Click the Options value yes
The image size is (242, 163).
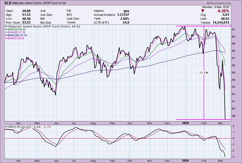click(126, 11)
